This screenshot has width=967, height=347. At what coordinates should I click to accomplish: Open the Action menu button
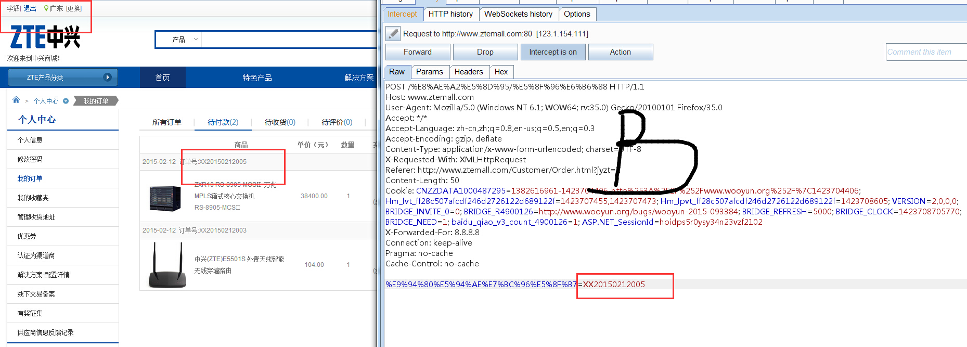click(621, 52)
